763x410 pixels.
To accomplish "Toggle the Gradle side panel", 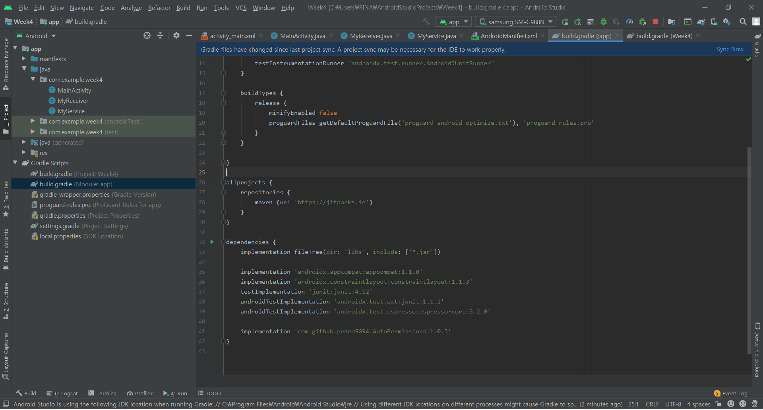I will [x=757, y=45].
